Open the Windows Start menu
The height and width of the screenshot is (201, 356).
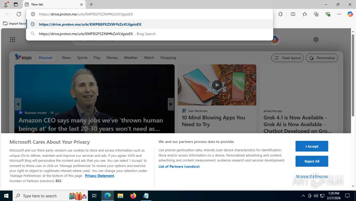(x=6, y=196)
